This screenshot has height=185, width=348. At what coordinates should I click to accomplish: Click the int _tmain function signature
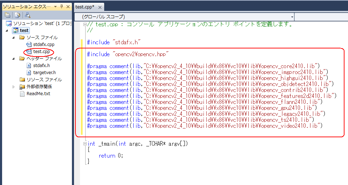point(138,144)
